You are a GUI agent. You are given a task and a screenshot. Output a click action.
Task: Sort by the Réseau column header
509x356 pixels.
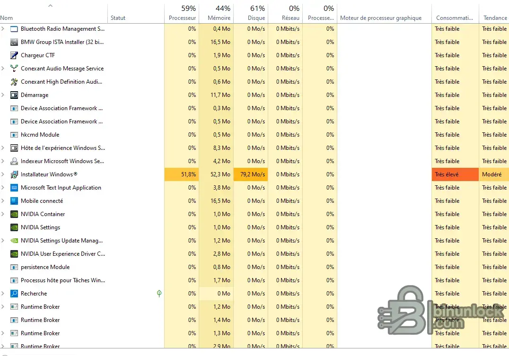tap(285, 13)
